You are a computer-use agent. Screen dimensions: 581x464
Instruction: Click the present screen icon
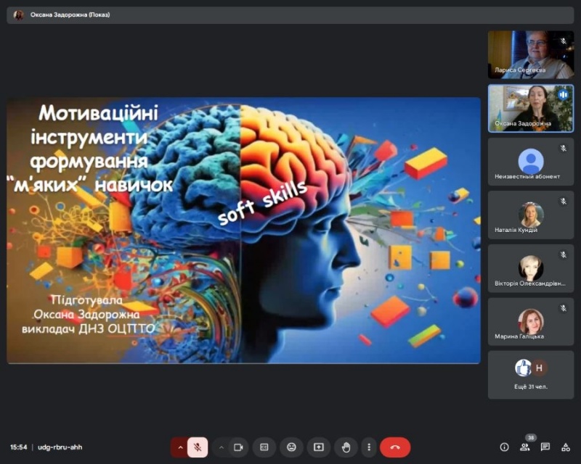click(318, 447)
